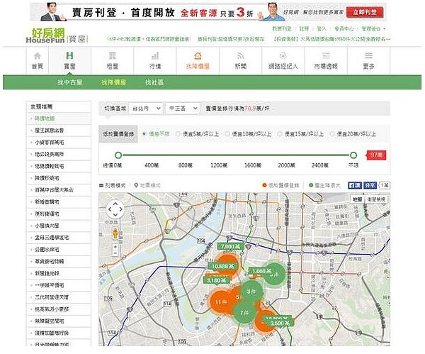
Task: Open the 租屋 rental section icon
Action: (112, 55)
